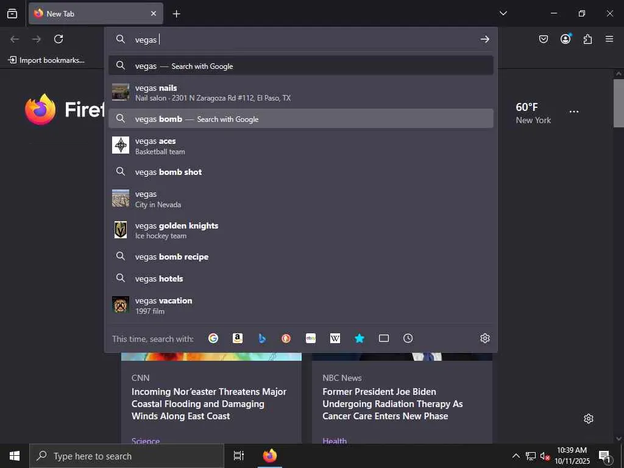Select the 'vegas hotels' suggestion
624x468 pixels.
(x=301, y=278)
